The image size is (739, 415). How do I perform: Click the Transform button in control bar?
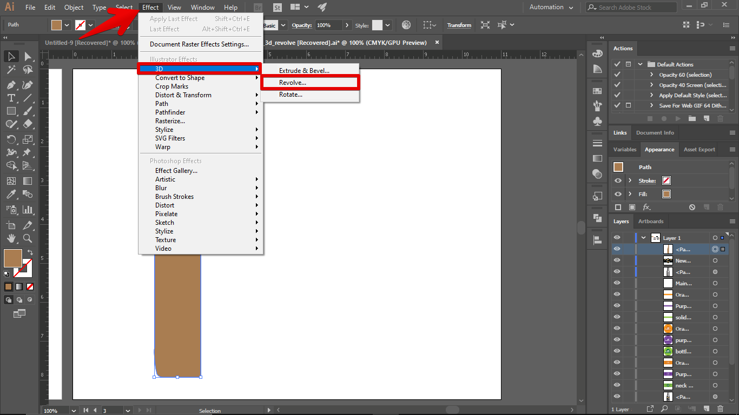[459, 25]
